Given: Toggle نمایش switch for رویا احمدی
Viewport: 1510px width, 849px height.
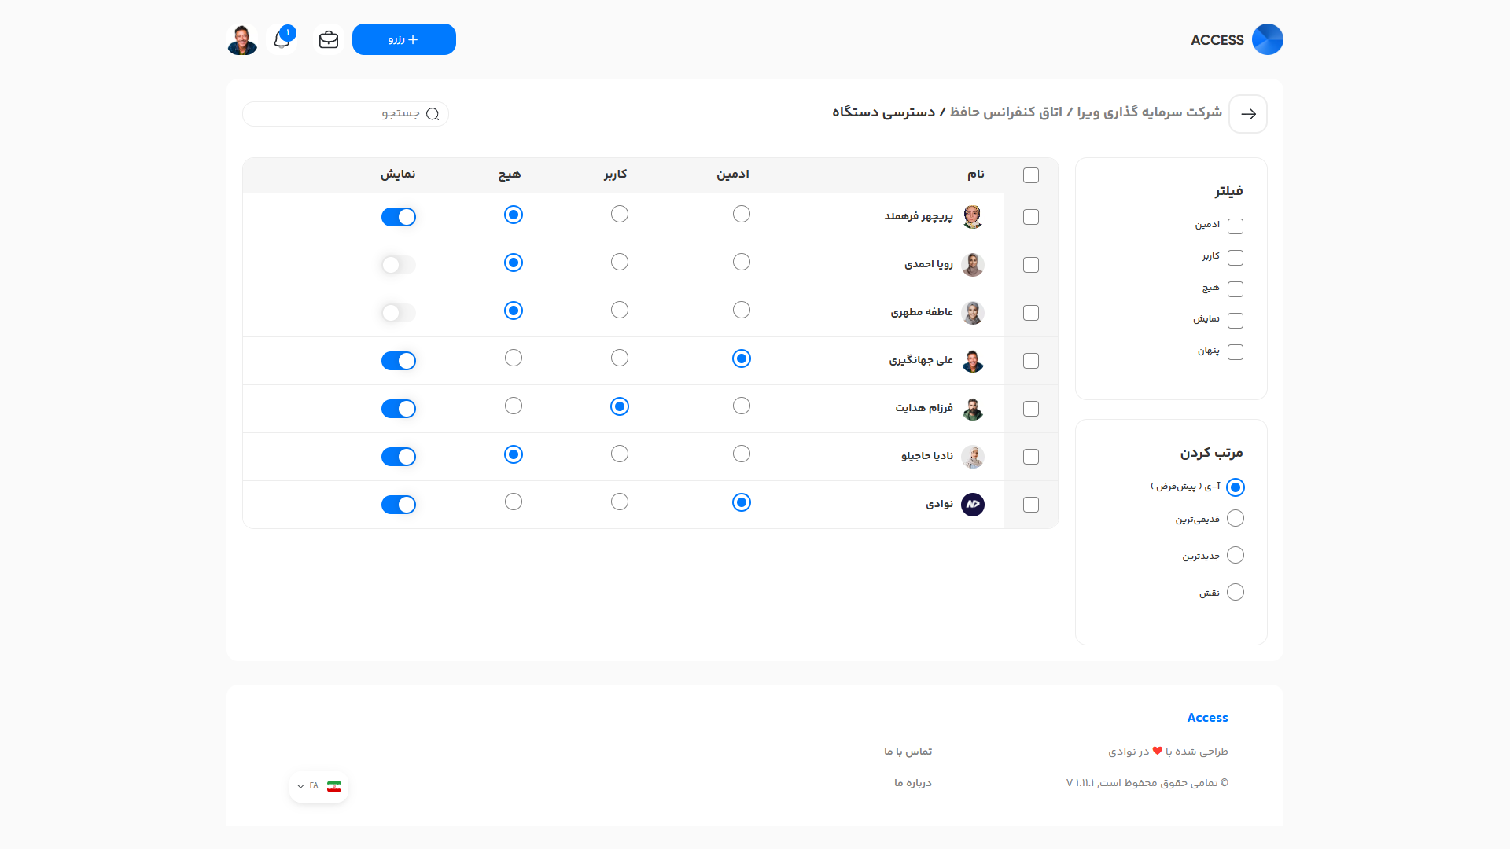Looking at the screenshot, I should (399, 265).
